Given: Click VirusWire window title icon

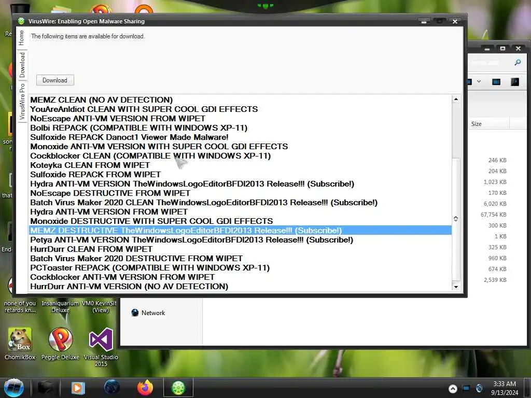Looking at the screenshot, I should pos(21,21).
